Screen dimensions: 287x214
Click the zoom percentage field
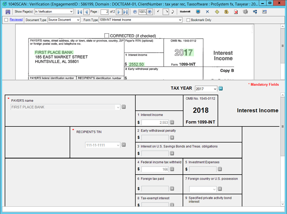pos(142,12)
